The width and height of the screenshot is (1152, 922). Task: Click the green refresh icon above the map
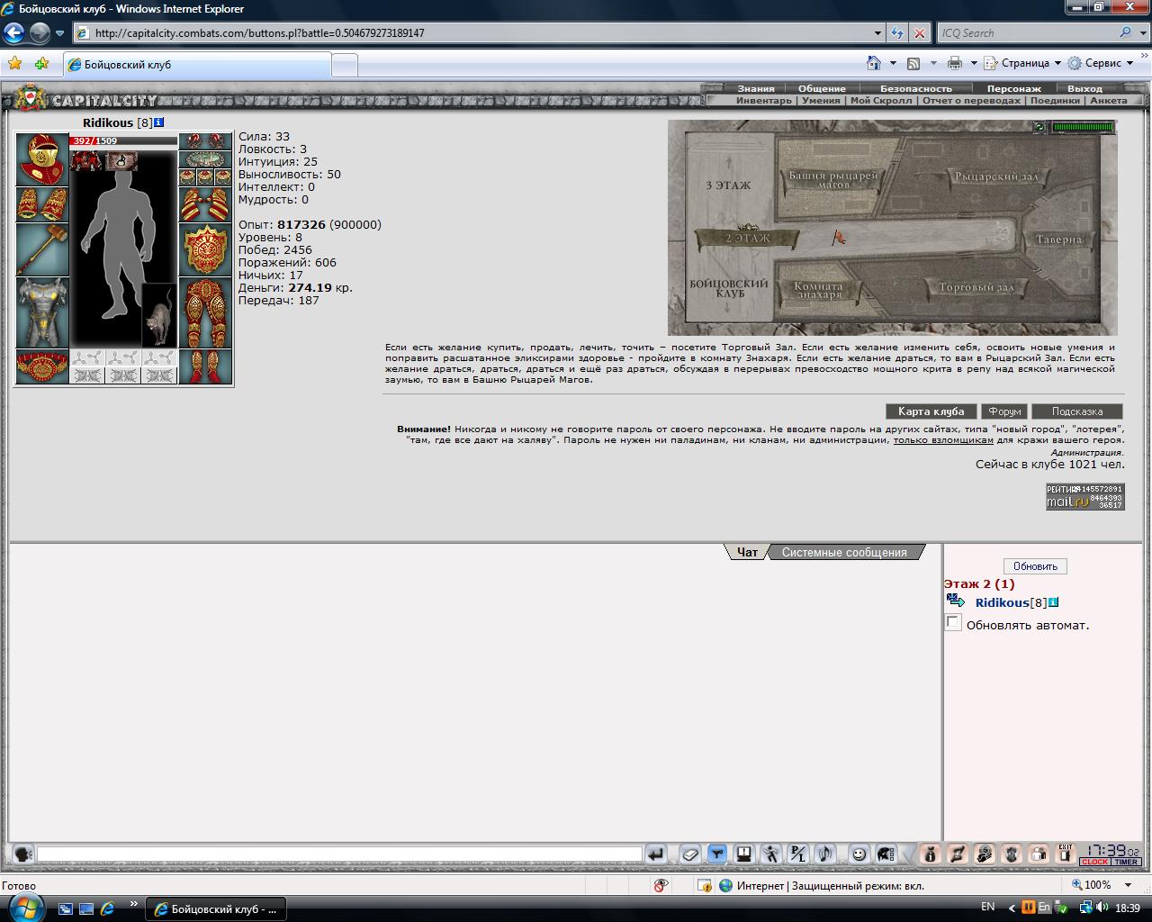[1039, 127]
